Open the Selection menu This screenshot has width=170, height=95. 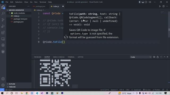tap(19, 2)
